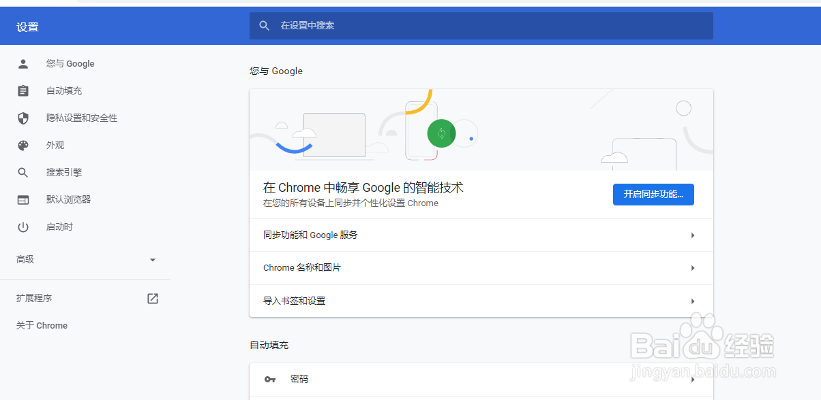Open the 密码 settings row
The width and height of the screenshot is (821, 400).
point(481,380)
